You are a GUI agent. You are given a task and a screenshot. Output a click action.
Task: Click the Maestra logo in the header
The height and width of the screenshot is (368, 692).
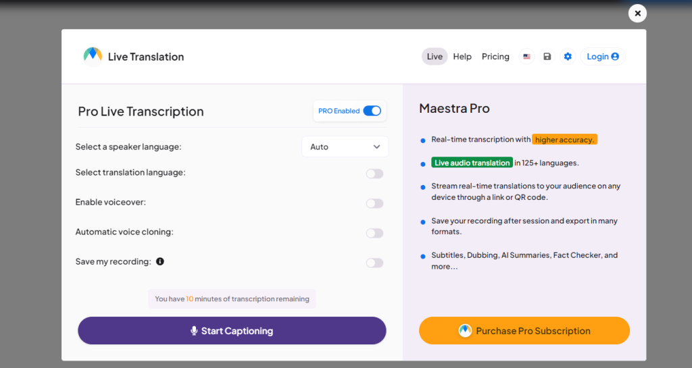pyautogui.click(x=93, y=56)
